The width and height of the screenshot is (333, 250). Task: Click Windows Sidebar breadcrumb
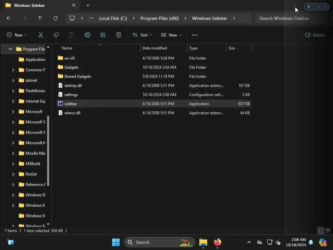click(209, 18)
